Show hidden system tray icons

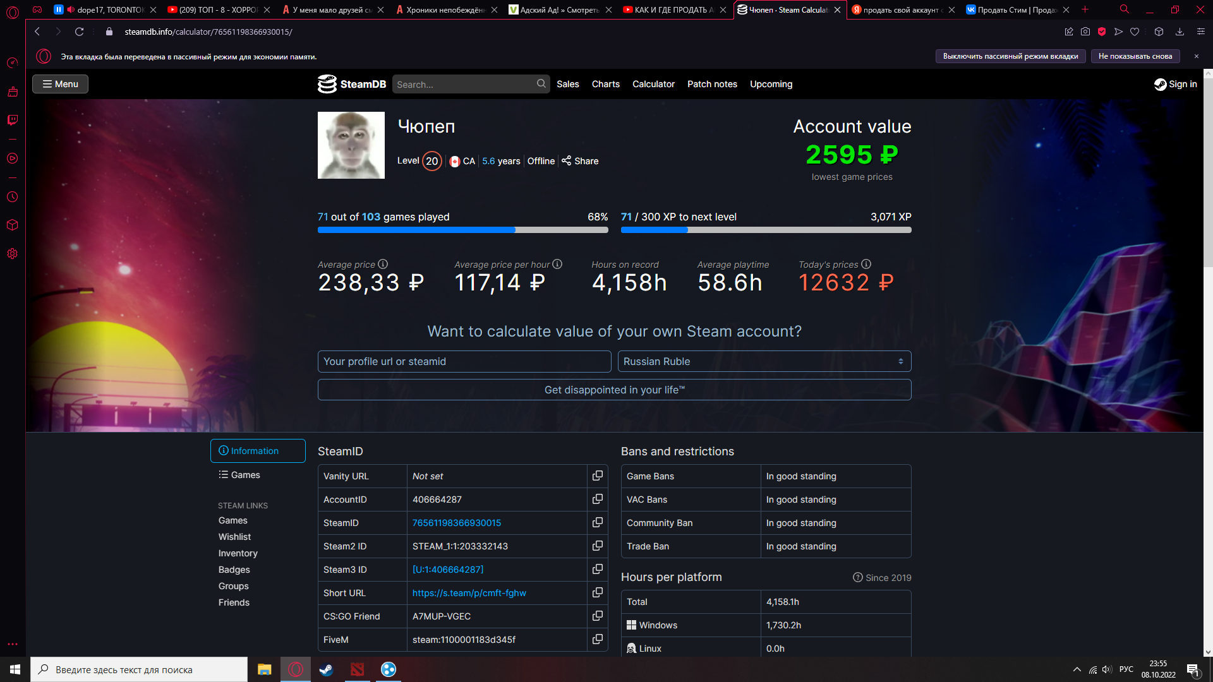[1077, 669]
